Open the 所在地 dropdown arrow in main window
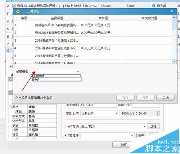Viewport: 180px width, 154px height. (145, 126)
